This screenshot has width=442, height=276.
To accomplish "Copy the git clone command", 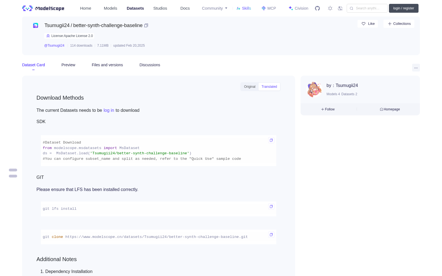I will pos(271,235).
